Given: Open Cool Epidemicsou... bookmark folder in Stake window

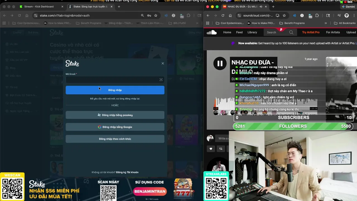Looking at the screenshot, I should pos(26,23).
